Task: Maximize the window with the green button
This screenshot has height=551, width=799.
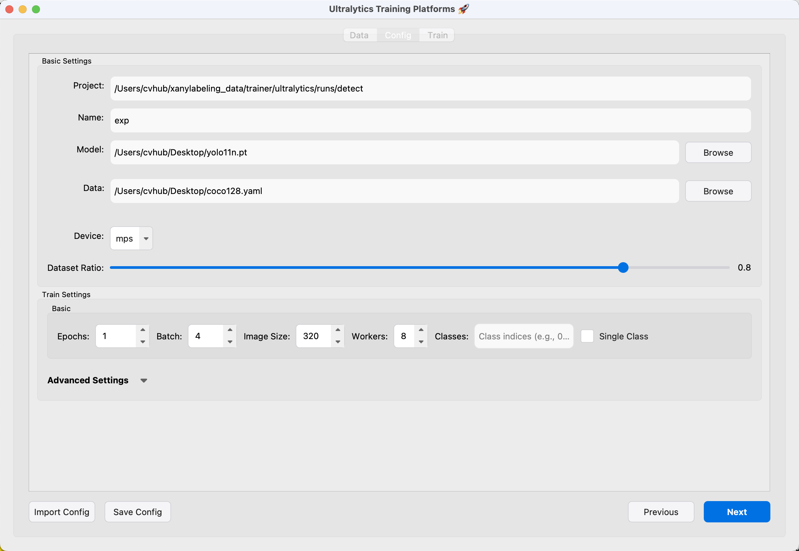Action: 36,9
